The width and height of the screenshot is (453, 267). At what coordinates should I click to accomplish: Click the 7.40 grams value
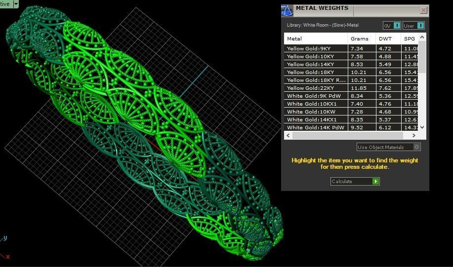point(357,104)
